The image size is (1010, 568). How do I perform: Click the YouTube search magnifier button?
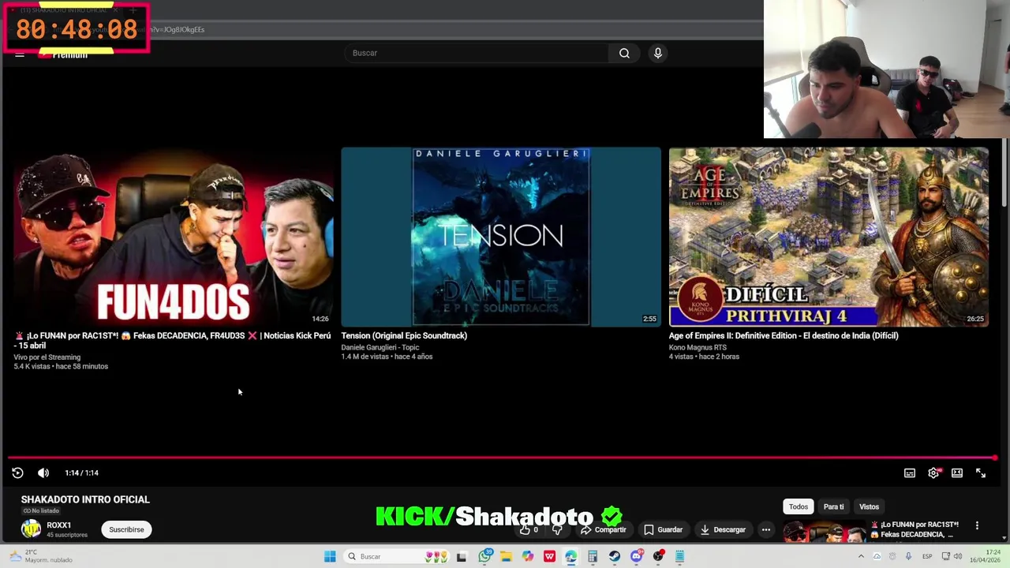624,53
